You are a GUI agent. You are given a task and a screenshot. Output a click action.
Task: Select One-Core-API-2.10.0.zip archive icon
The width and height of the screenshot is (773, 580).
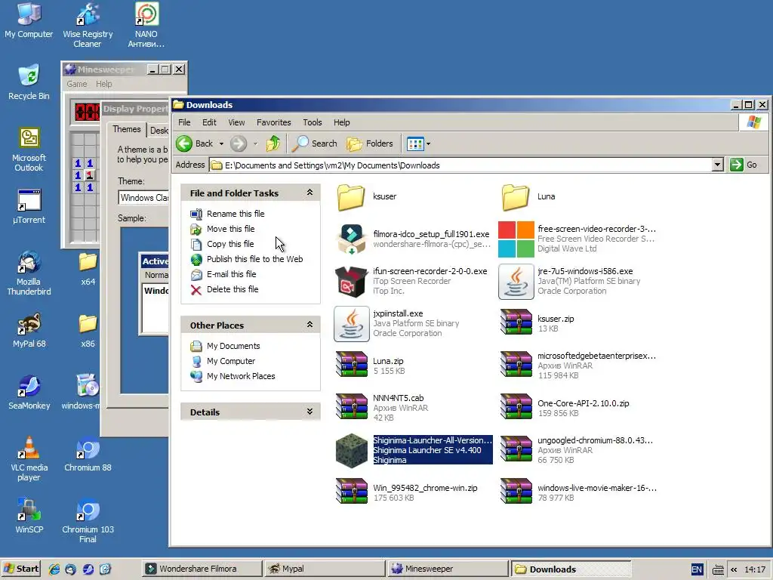click(x=516, y=407)
